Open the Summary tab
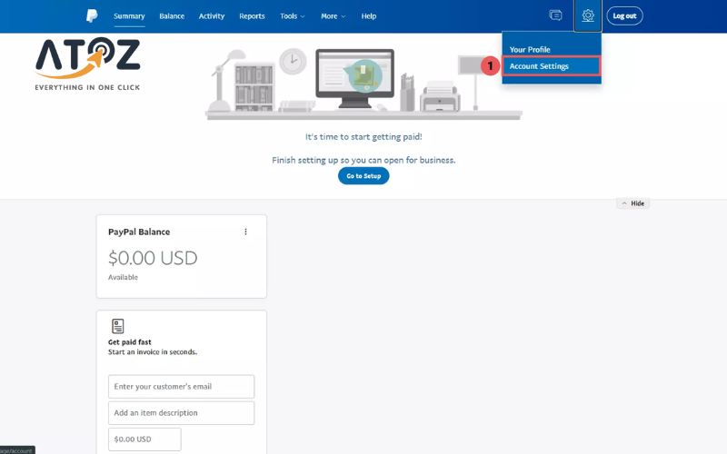Viewport: 727px width, 454px height. [129, 16]
